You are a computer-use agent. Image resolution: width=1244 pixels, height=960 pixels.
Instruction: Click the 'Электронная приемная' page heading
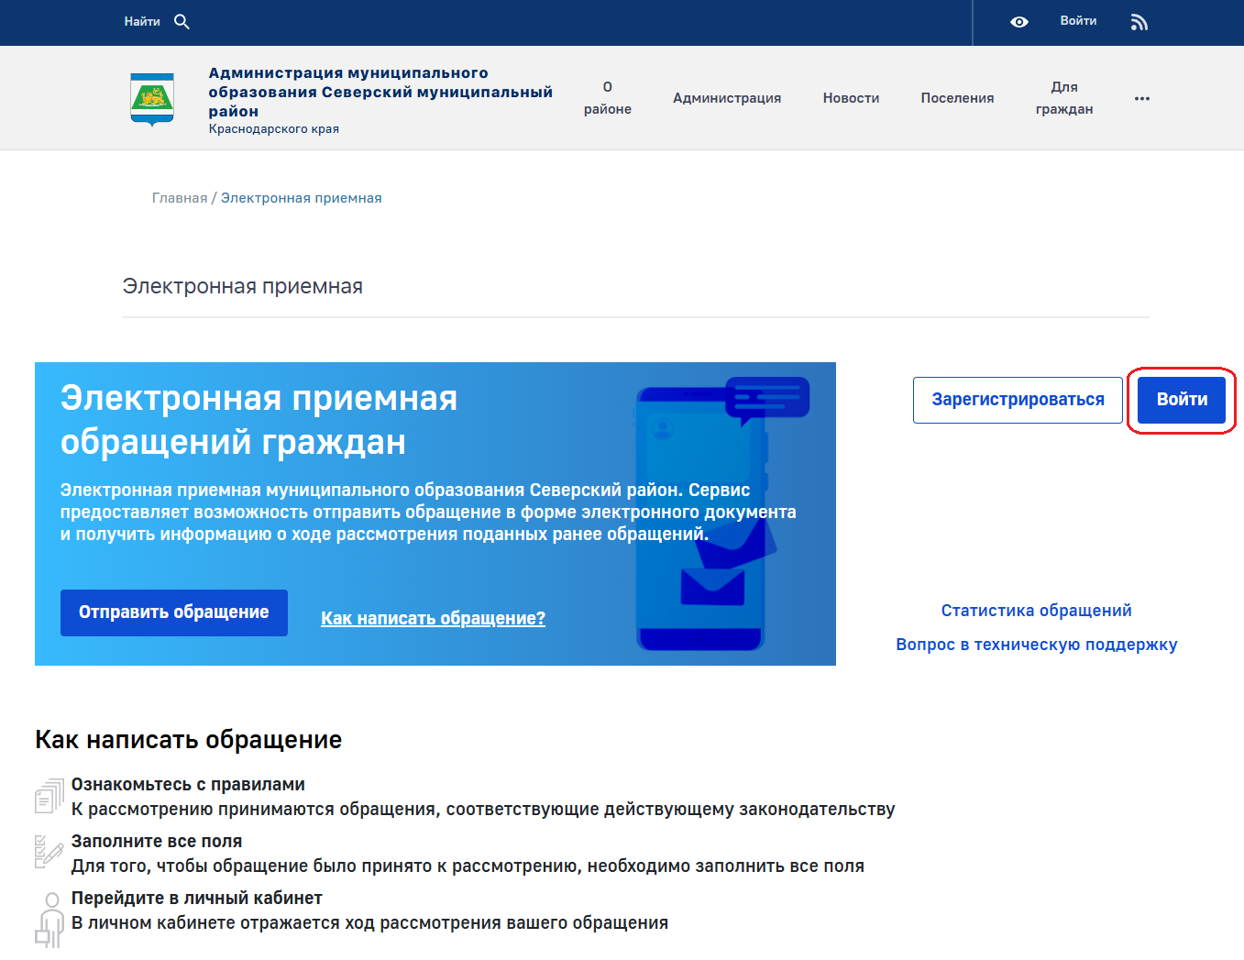coord(243,286)
